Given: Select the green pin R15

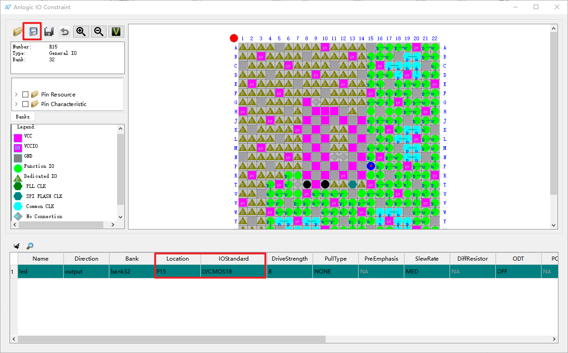Looking at the screenshot, I should tap(371, 175).
